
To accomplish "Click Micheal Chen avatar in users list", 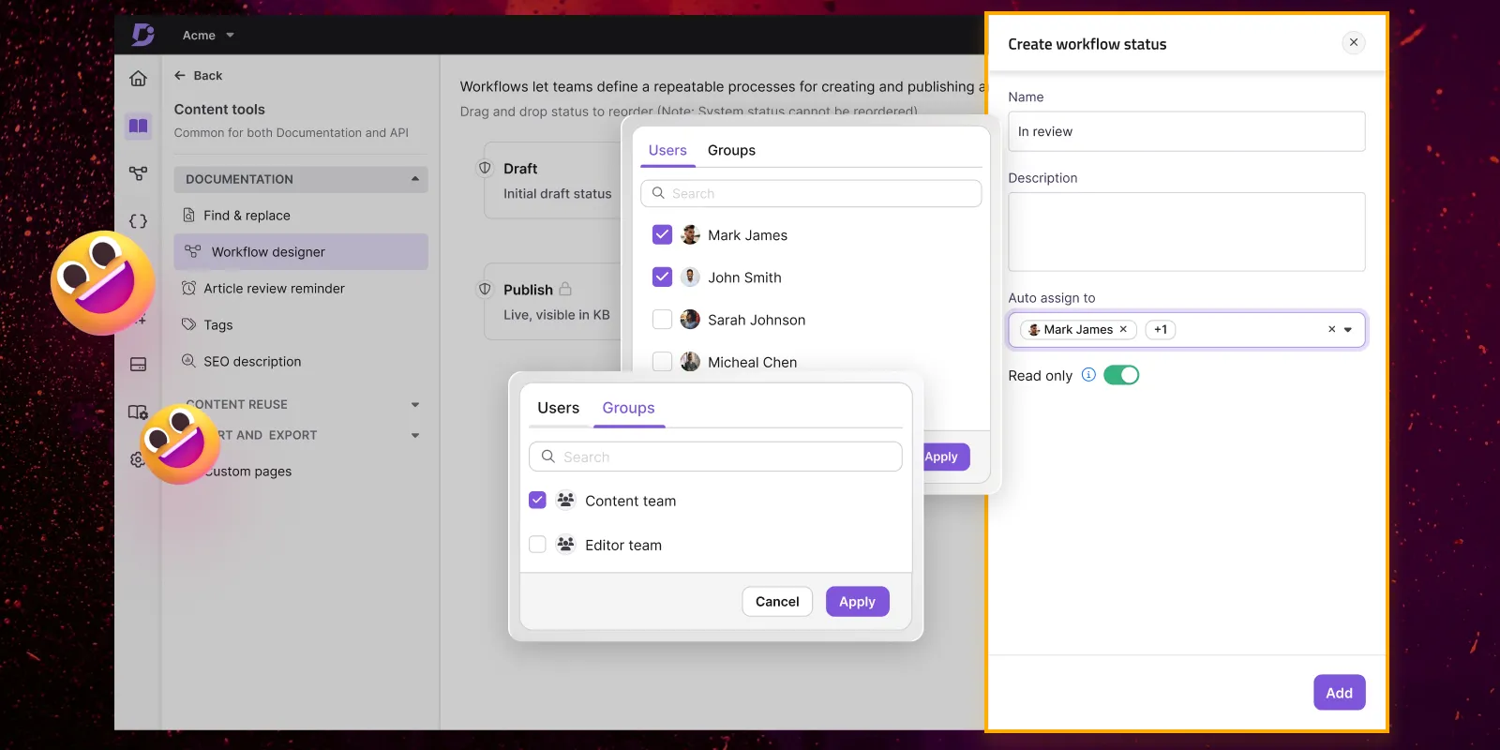I will (x=690, y=361).
